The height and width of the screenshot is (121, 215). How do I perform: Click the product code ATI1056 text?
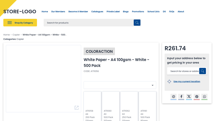tap(91, 71)
